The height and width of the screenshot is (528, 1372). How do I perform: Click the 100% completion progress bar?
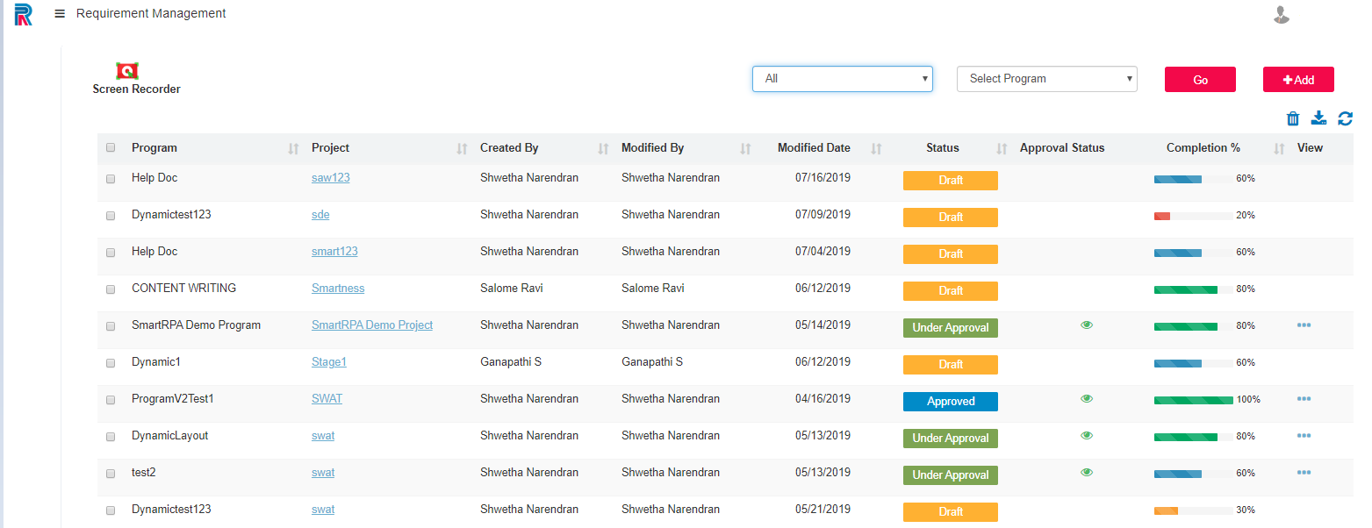pyautogui.click(x=1194, y=400)
